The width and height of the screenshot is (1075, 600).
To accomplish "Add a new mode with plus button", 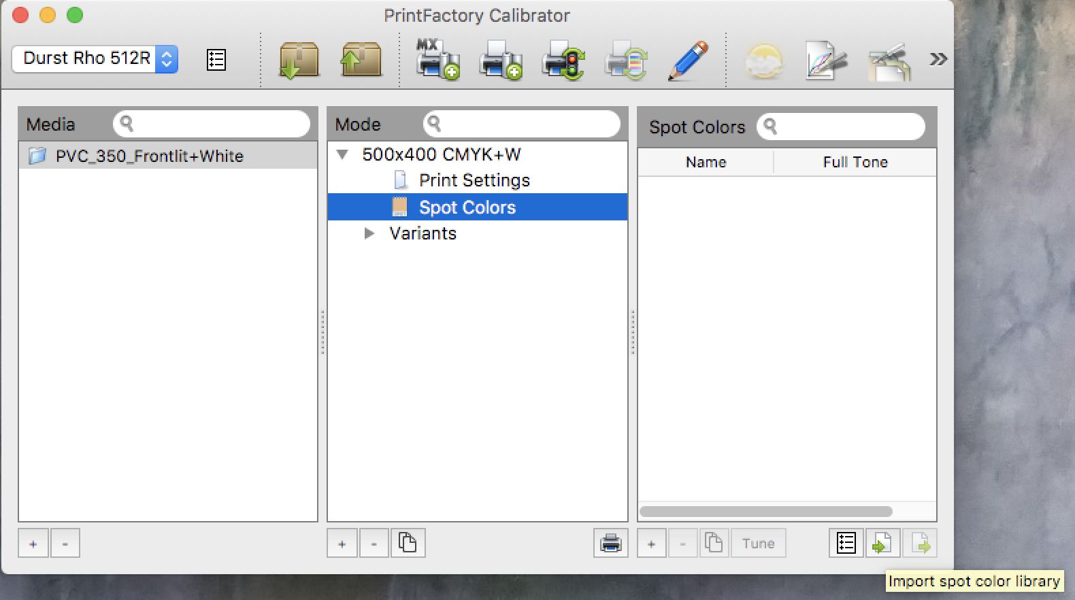I will 342,543.
